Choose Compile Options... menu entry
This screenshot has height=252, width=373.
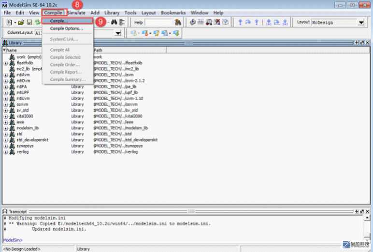pos(67,29)
